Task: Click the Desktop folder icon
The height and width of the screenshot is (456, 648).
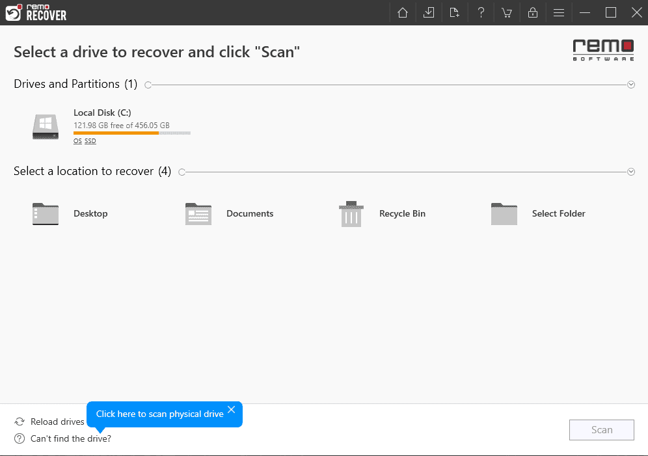Action: (x=46, y=214)
